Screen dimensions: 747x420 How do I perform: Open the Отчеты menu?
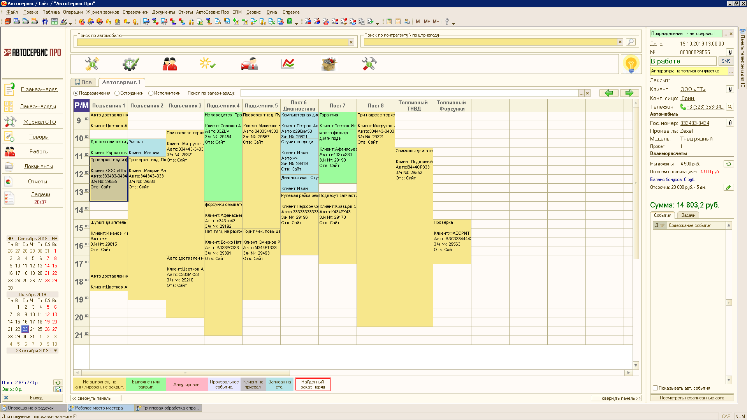tap(185, 12)
